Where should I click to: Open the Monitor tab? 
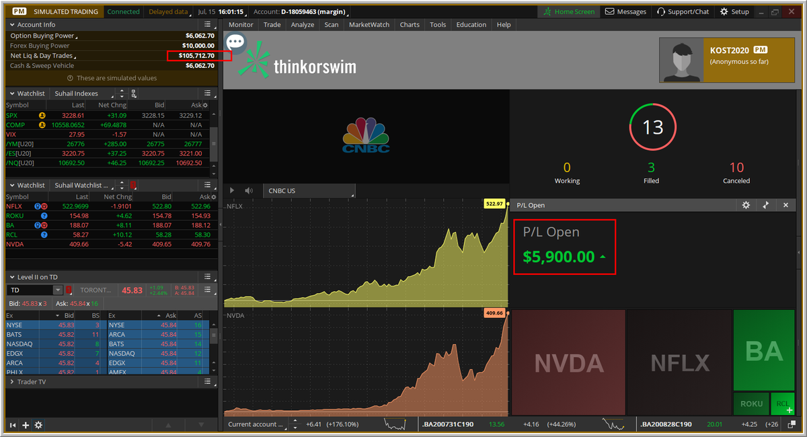[x=241, y=25]
